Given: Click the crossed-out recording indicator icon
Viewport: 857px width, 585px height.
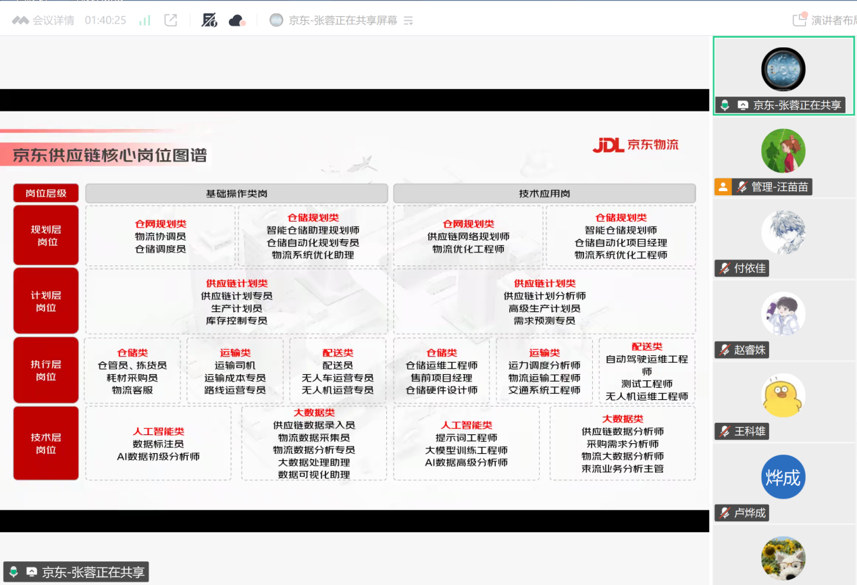Looking at the screenshot, I should (x=209, y=20).
